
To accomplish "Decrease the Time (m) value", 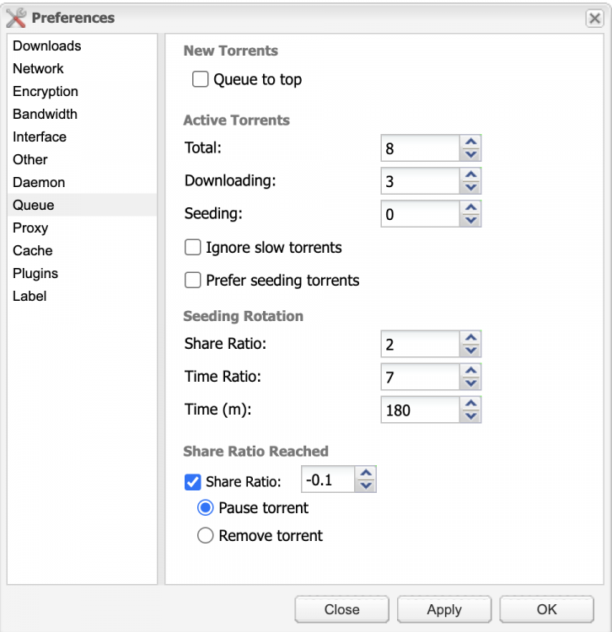I will point(470,416).
